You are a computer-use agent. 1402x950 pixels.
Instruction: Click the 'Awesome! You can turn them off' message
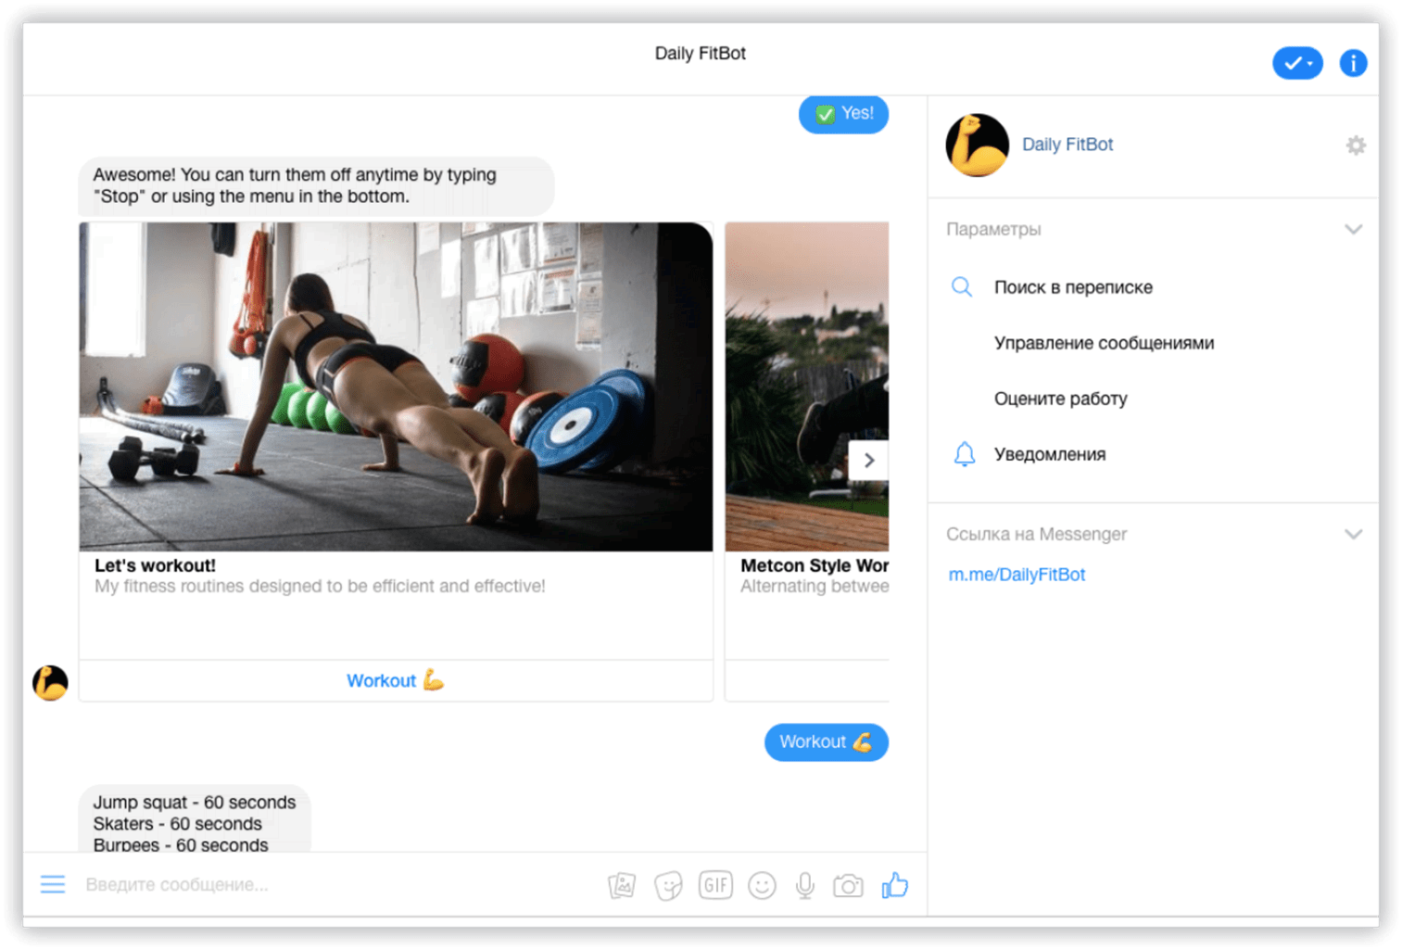[316, 185]
